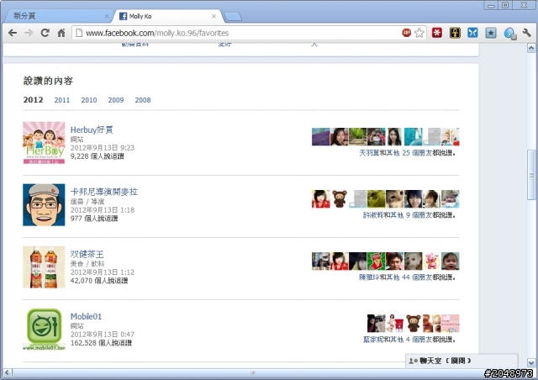Click first friend photo in Herbuy row
This screenshot has width=538, height=380.
[321, 137]
